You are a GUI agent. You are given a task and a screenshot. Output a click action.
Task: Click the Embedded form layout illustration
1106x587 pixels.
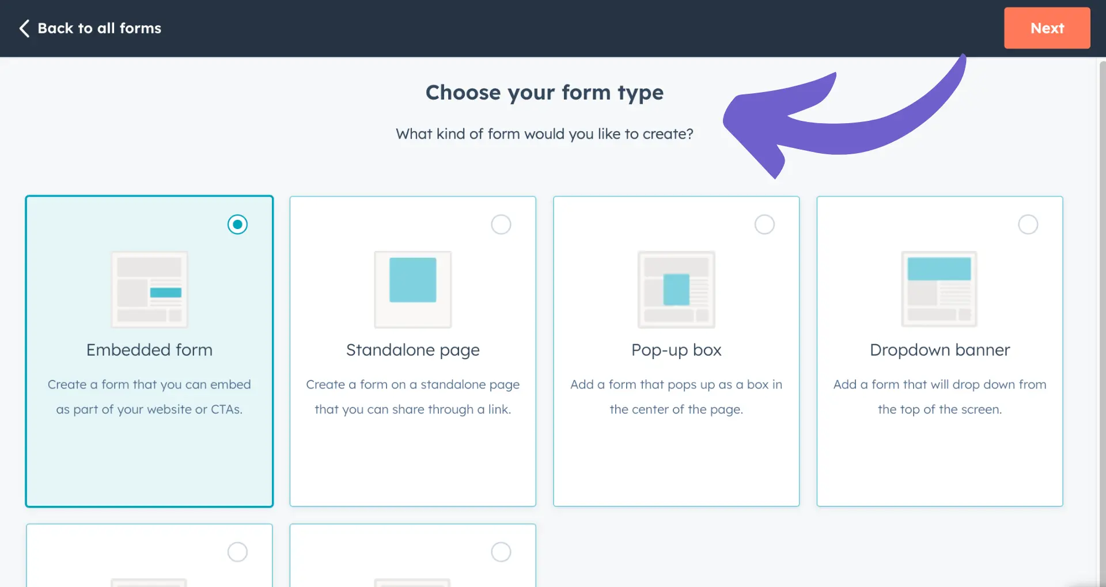[149, 289]
